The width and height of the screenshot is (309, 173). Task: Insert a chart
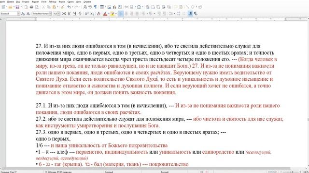114,7
